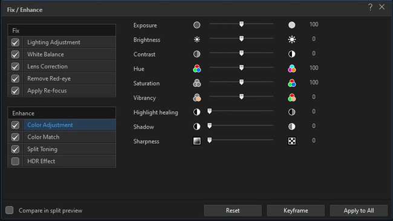Image resolution: width=393 pixels, height=221 pixels.
Task: Click the low Vibrancy icon
Action: pyautogui.click(x=197, y=97)
